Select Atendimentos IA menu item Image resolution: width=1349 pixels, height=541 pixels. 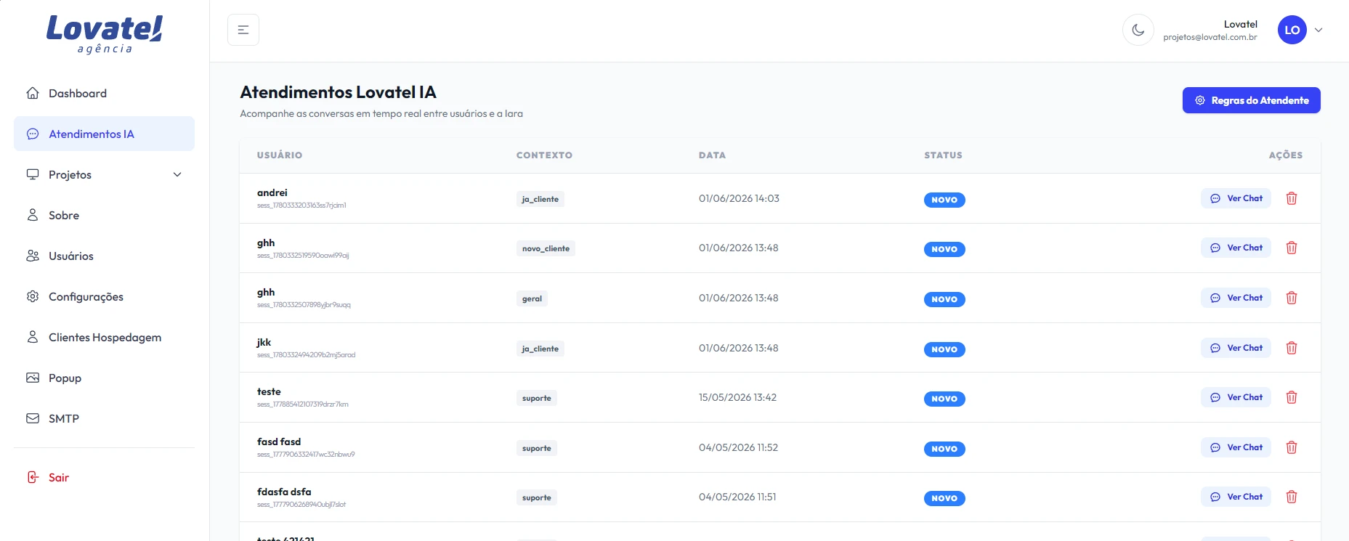[104, 134]
